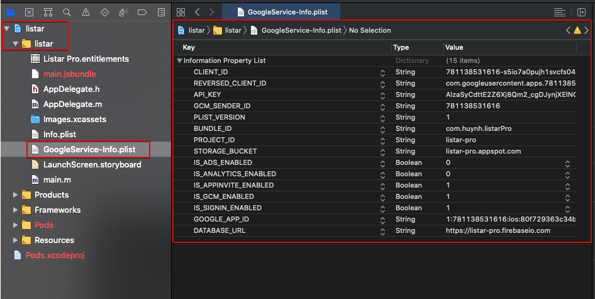The height and width of the screenshot is (299, 595).
Task: Click the No Selection breadcrumb
Action: pyautogui.click(x=370, y=30)
